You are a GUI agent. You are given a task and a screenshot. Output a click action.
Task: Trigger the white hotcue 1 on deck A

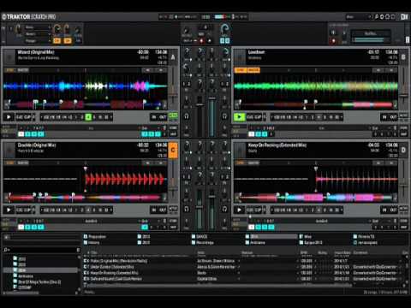tap(21, 134)
